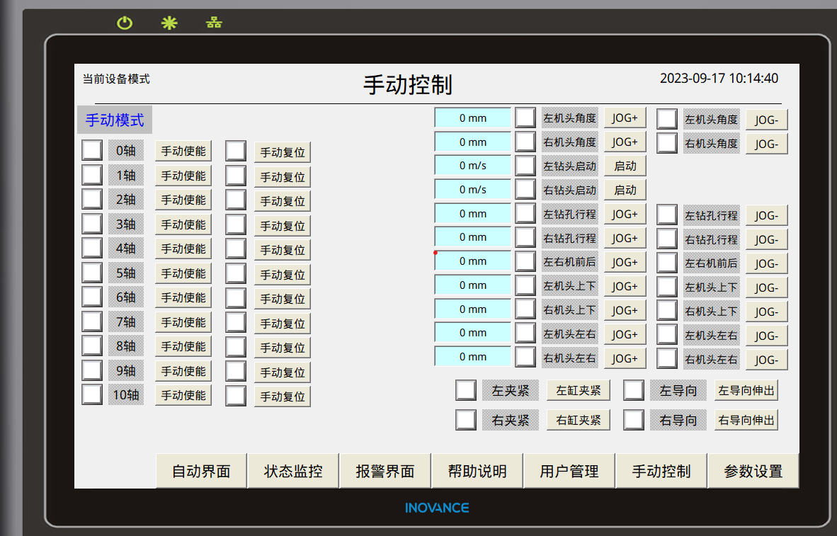Image resolution: width=837 pixels, height=536 pixels.
Task: Click the sun-shaped status indicator icon
Action: pos(169,23)
